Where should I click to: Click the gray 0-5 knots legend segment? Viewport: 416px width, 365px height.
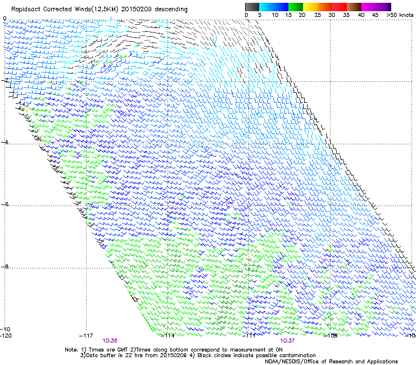coord(252,7)
